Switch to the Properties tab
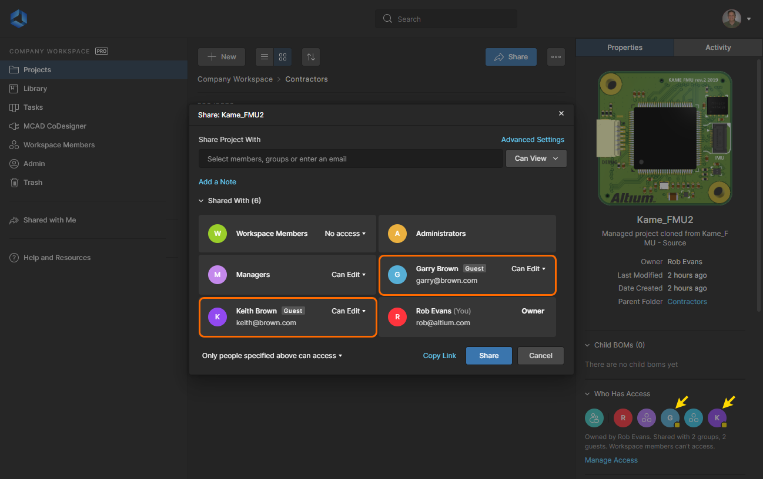Viewport: 763px width, 479px height. [625, 48]
